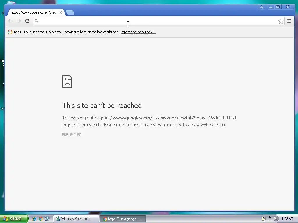Click the Chrome google taskbar button
Screen dimensions: 298x223
click(123, 219)
